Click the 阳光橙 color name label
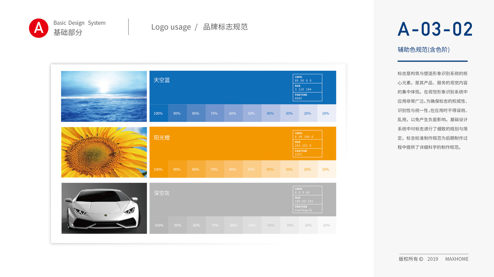Viewport: 494px width, 277px height. coord(162,137)
